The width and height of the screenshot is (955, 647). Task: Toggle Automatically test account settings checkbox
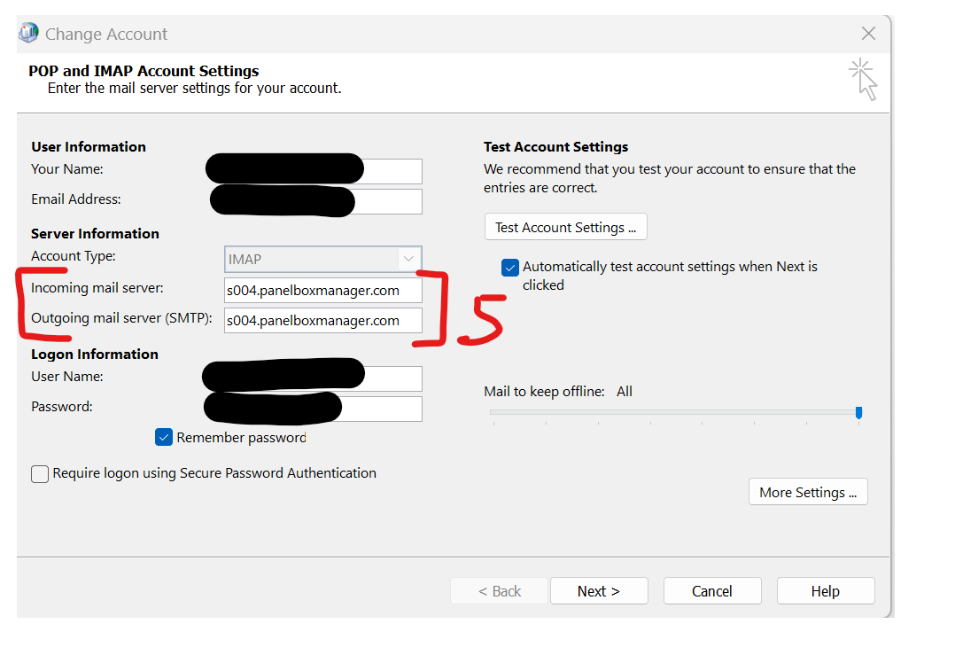(x=509, y=268)
